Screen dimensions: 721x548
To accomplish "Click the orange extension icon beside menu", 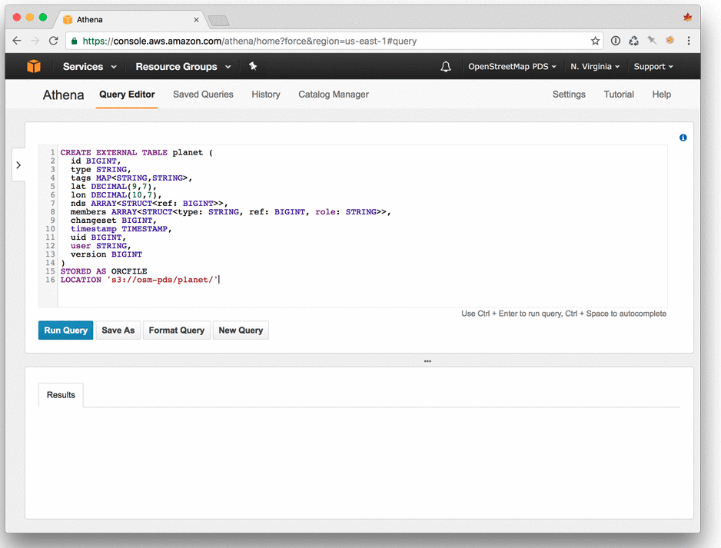I will (x=670, y=41).
